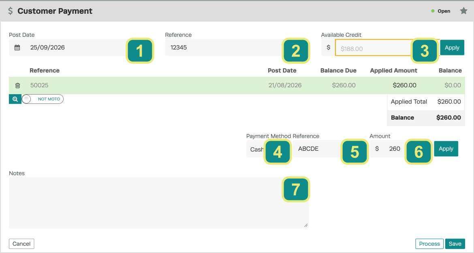Click the Reference field containing 12345

coord(237,47)
